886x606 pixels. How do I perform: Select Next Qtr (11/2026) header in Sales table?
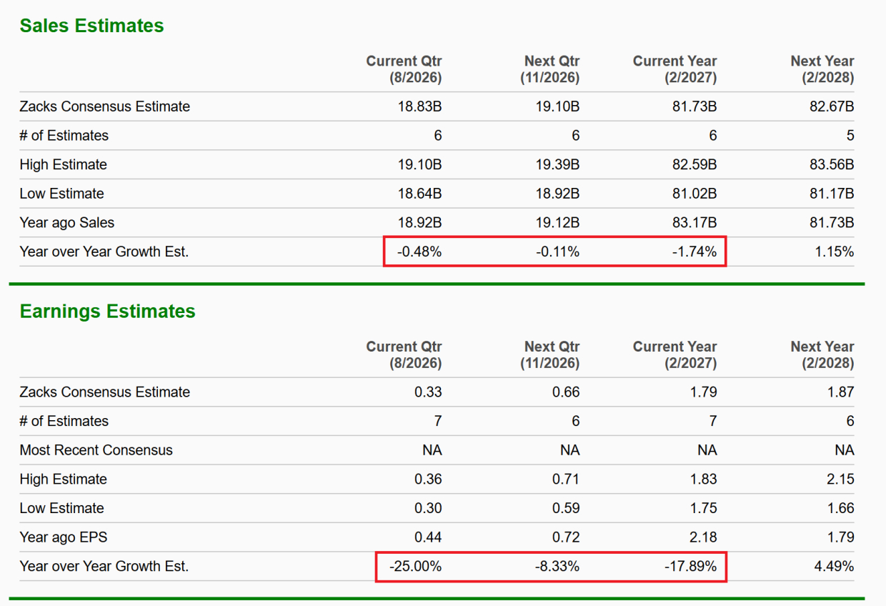(x=549, y=69)
